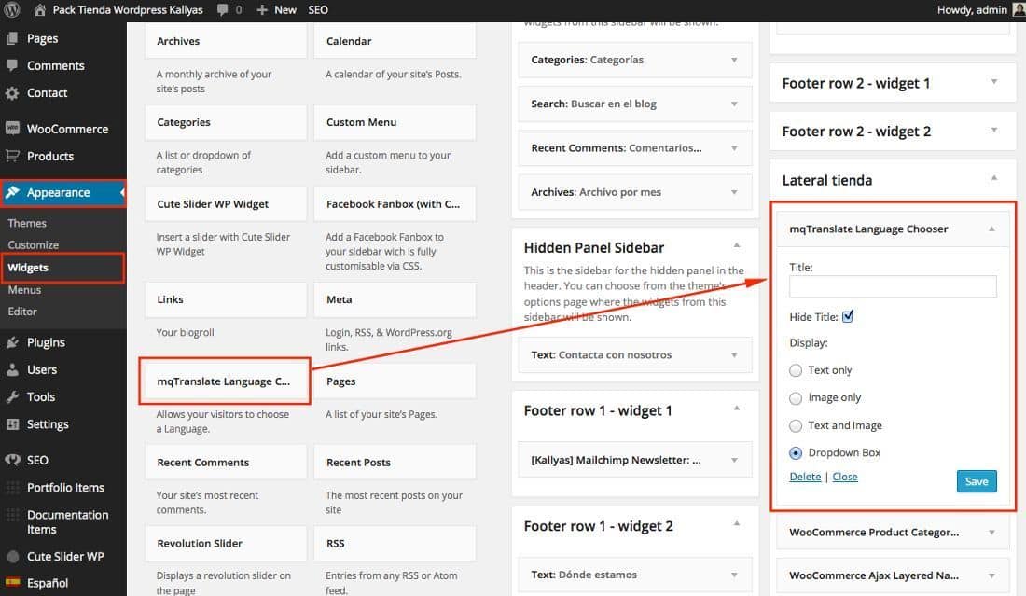This screenshot has height=596, width=1026.
Task: Select the Image only display option
Action: [x=796, y=397]
